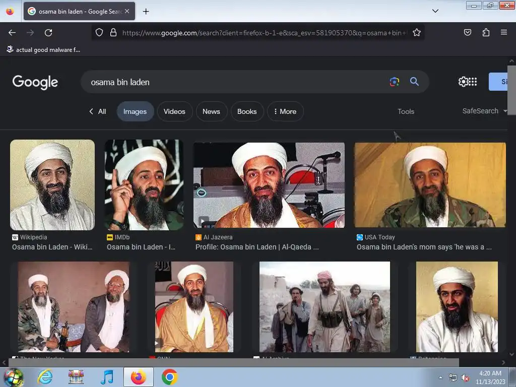Open the Wikipedia image result thumbnail
The height and width of the screenshot is (387, 516).
click(52, 185)
